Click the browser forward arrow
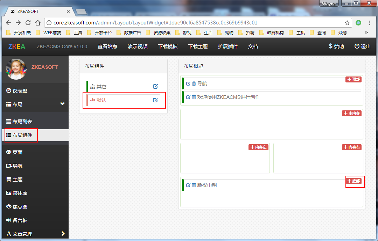This screenshot has height=241, width=378. (x=18, y=23)
